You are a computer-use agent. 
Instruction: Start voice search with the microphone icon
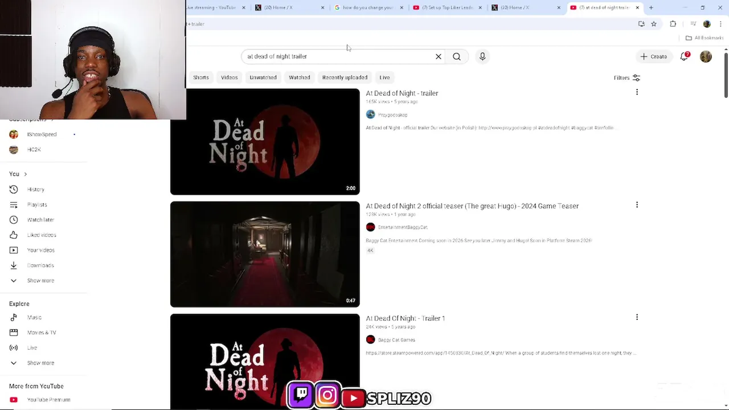point(482,56)
